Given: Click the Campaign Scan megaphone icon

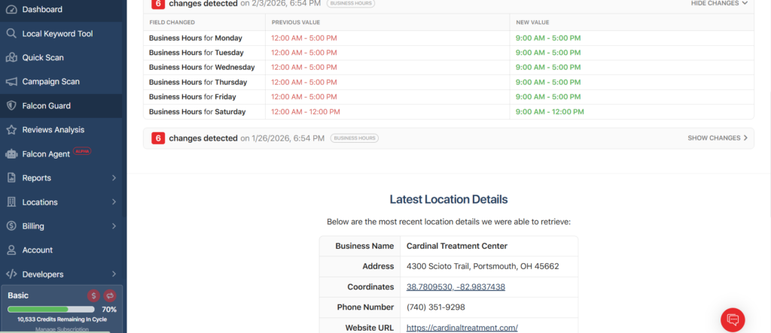Looking at the screenshot, I should point(11,82).
